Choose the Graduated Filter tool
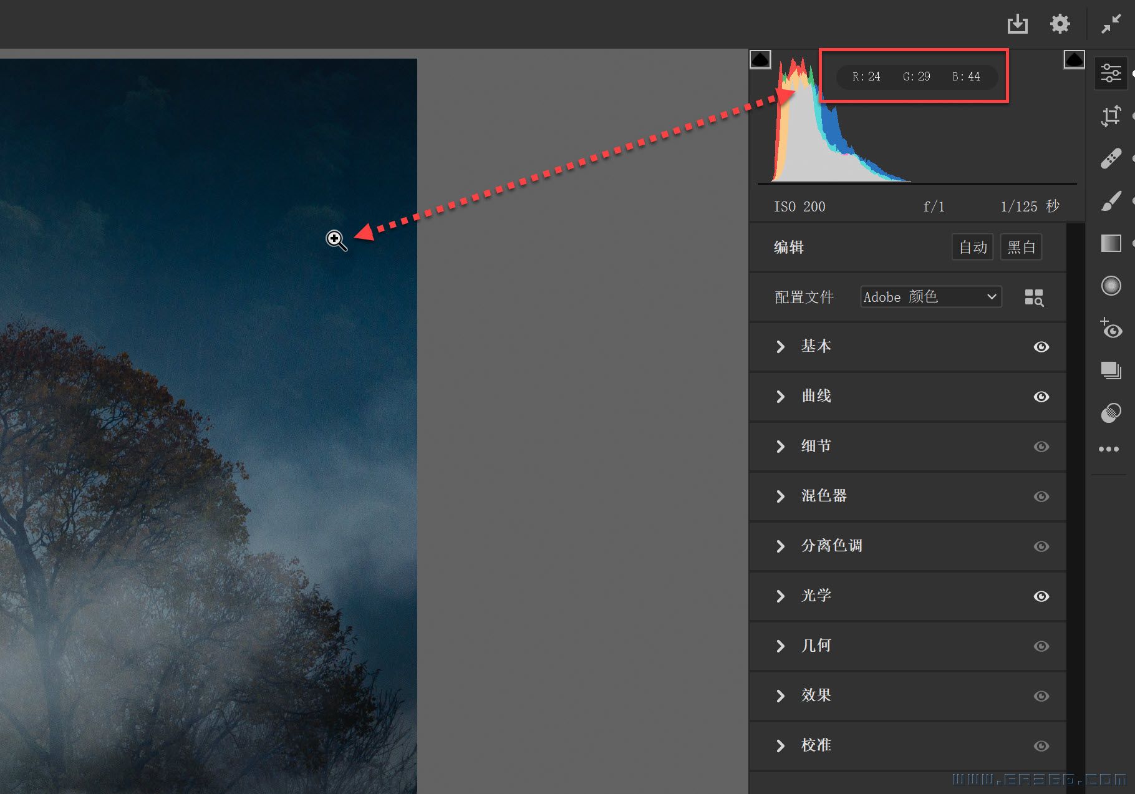The width and height of the screenshot is (1135, 794). pos(1111,243)
